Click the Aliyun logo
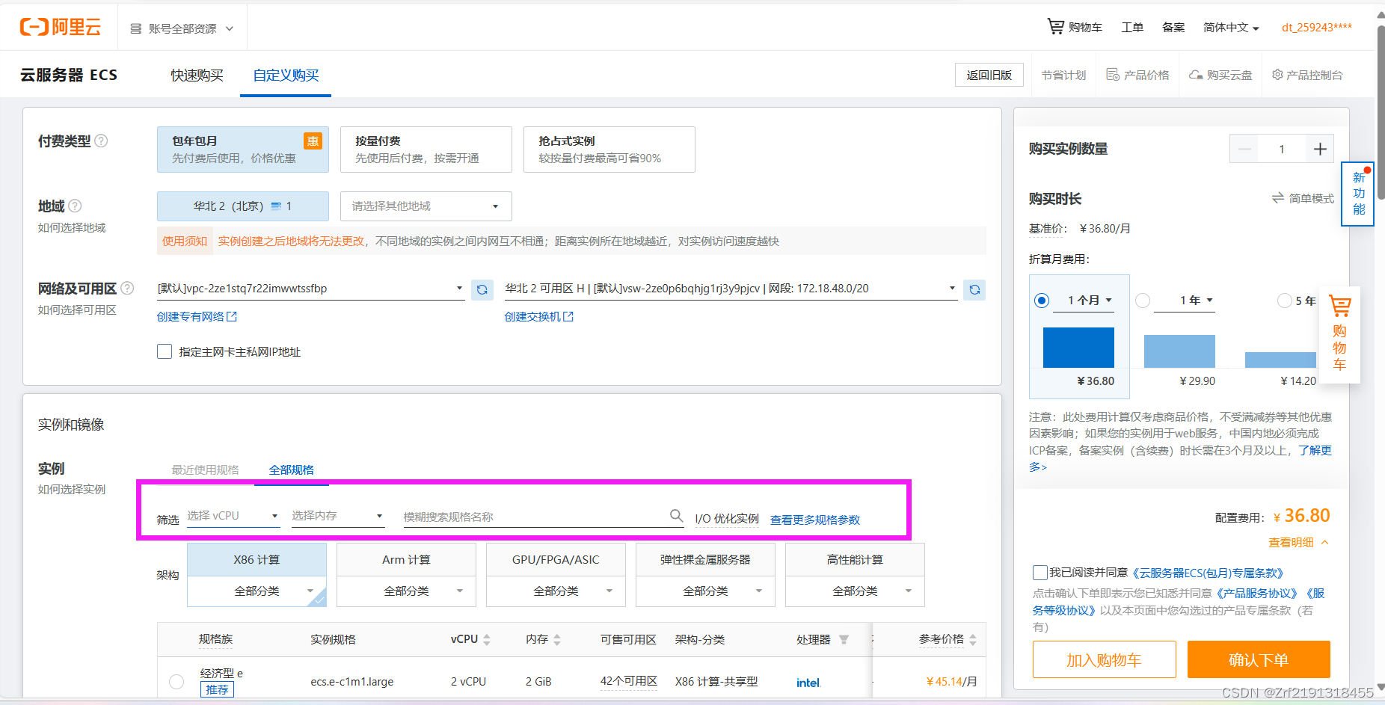The image size is (1385, 705). [x=60, y=27]
